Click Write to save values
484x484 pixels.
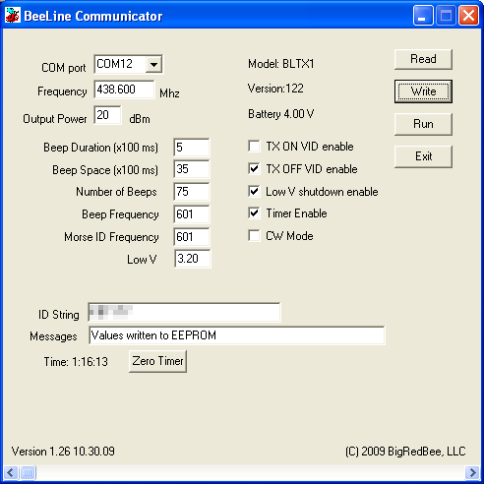tap(423, 91)
